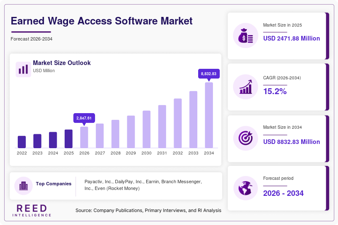338x225 pixels.
Task: Click the CAGR growth chart icon
Action: (x=245, y=87)
